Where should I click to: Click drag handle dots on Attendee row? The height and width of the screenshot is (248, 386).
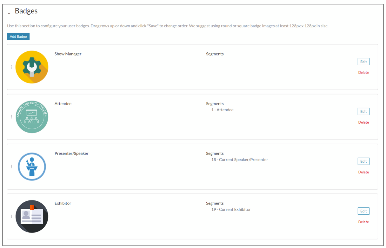coord(11,117)
